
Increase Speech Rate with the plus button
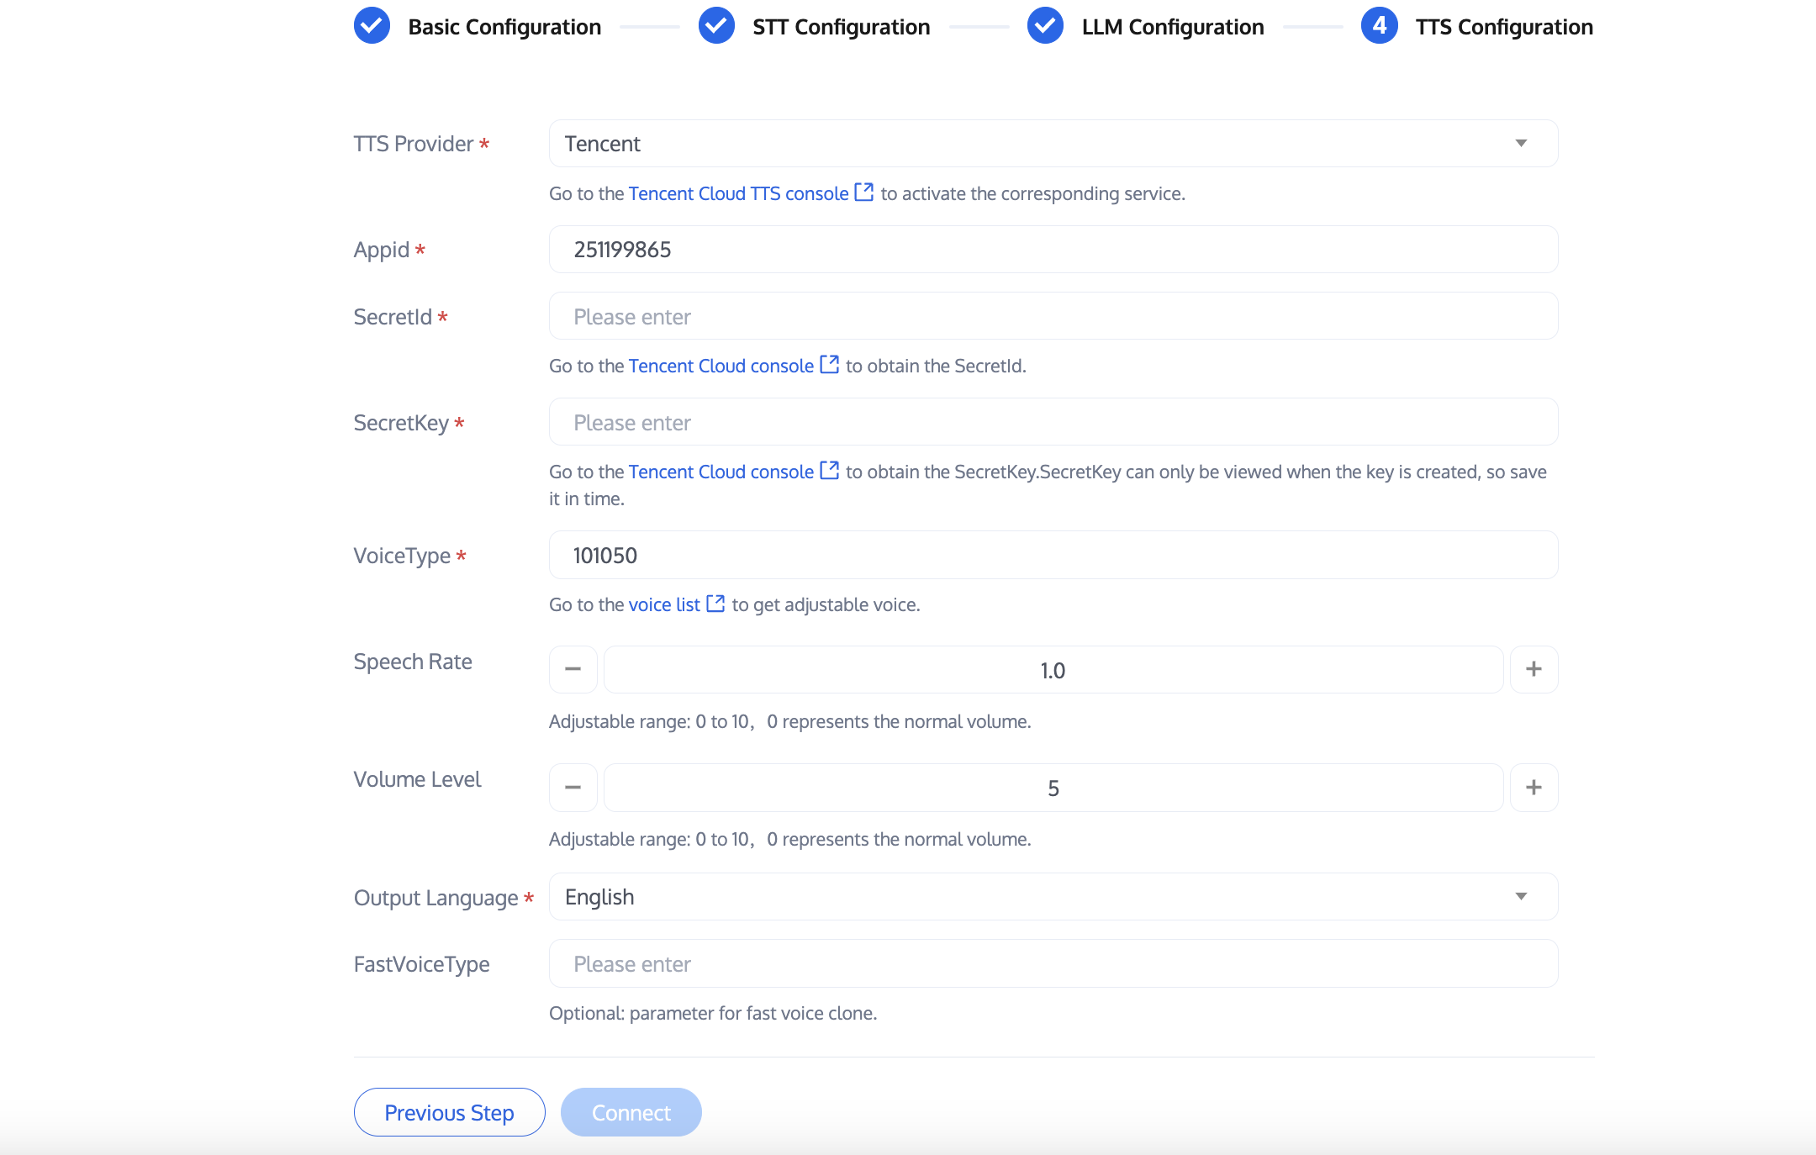[x=1534, y=669]
